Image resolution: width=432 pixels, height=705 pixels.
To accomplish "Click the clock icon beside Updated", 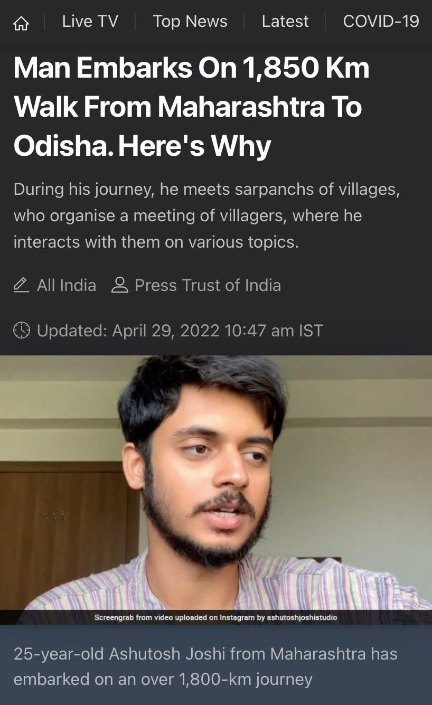I will [x=21, y=331].
